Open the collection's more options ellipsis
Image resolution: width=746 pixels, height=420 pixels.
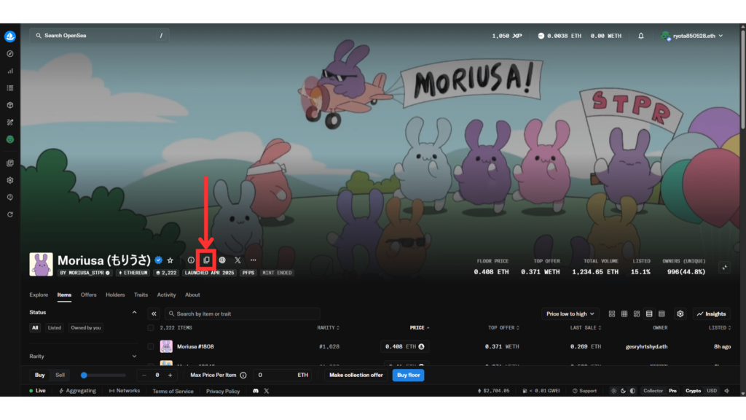[x=253, y=260]
